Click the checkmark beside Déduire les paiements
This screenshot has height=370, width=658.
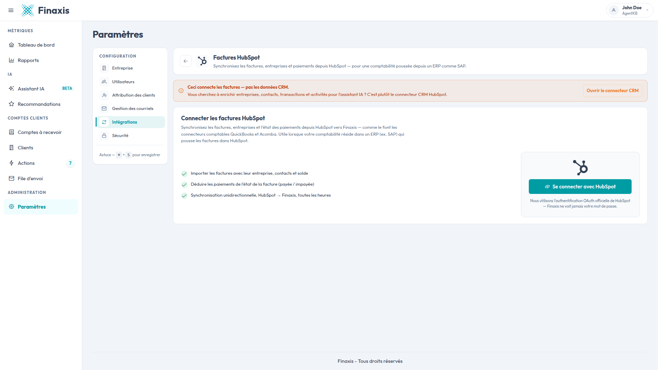tap(184, 185)
